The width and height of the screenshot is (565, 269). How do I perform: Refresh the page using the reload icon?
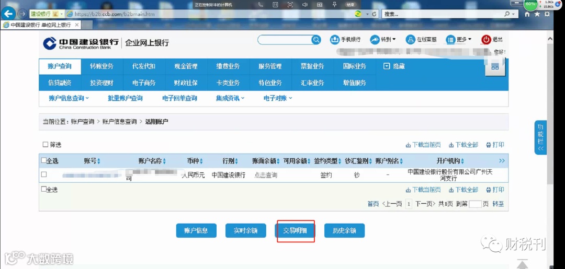375,14
